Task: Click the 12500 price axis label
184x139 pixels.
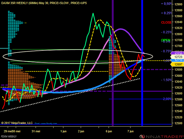Action: [178, 123]
